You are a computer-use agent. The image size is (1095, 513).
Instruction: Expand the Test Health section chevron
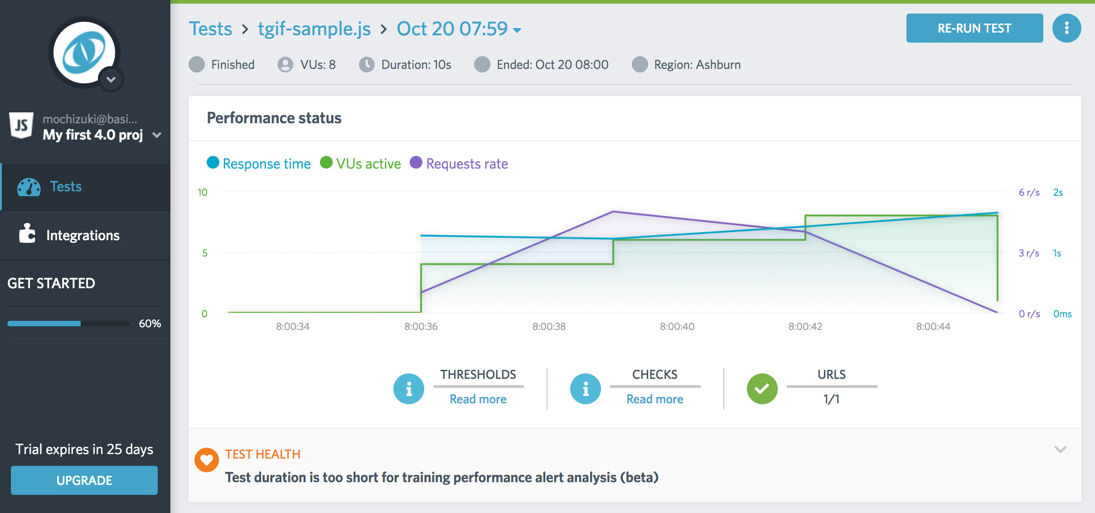[x=1060, y=449]
